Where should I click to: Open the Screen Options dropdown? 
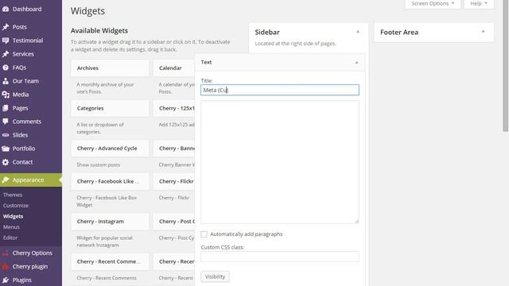[433, 4]
